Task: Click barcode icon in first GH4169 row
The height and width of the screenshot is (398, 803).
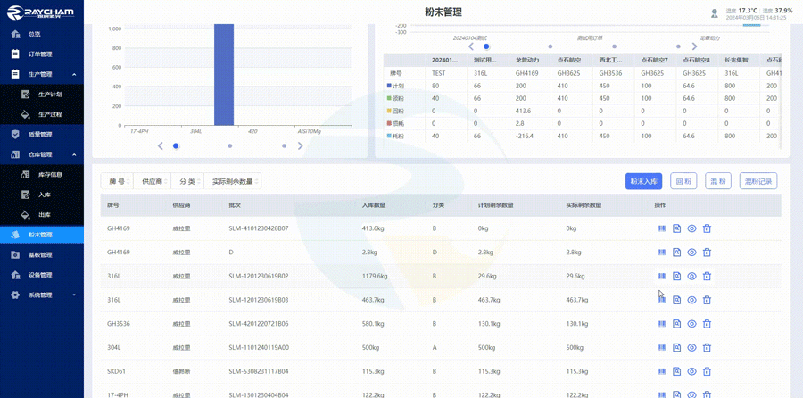Action: pos(662,228)
